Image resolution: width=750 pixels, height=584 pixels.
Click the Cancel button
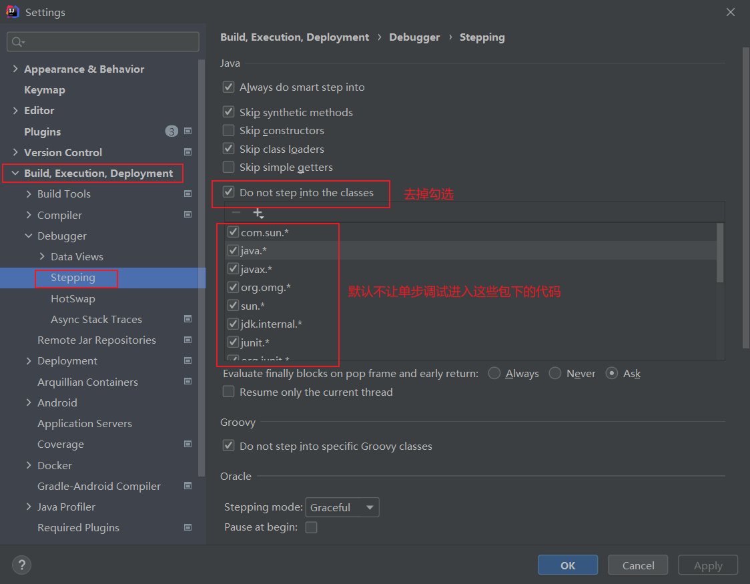(x=638, y=565)
